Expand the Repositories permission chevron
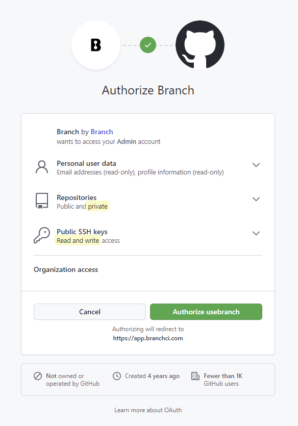This screenshot has width=298, height=426. [x=256, y=199]
